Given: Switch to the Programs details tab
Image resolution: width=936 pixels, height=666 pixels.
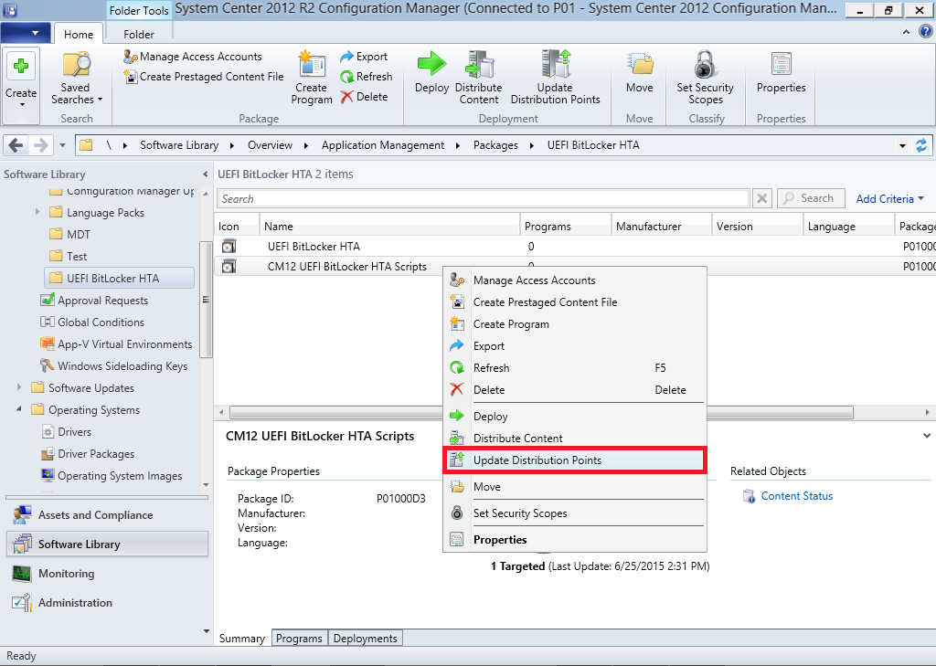Looking at the screenshot, I should tap(299, 638).
